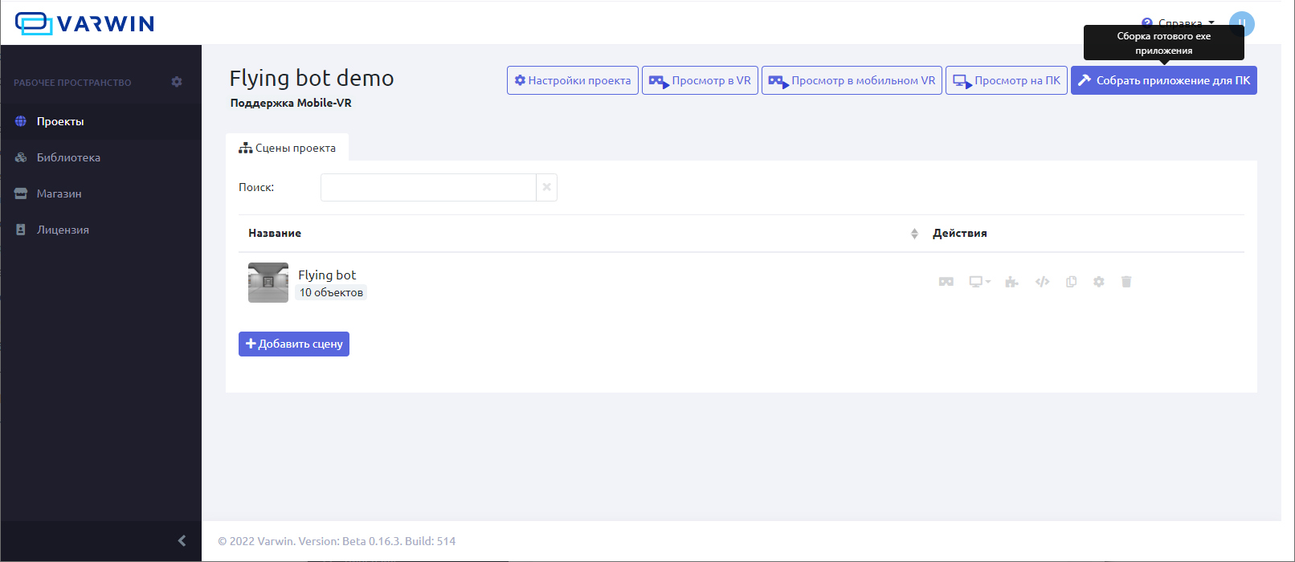Viewport: 1295px width, 562px height.
Task: Open the Справка help dropdown
Action: [x=1179, y=23]
